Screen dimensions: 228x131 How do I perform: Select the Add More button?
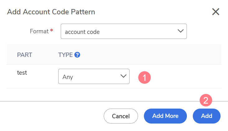click(165, 116)
